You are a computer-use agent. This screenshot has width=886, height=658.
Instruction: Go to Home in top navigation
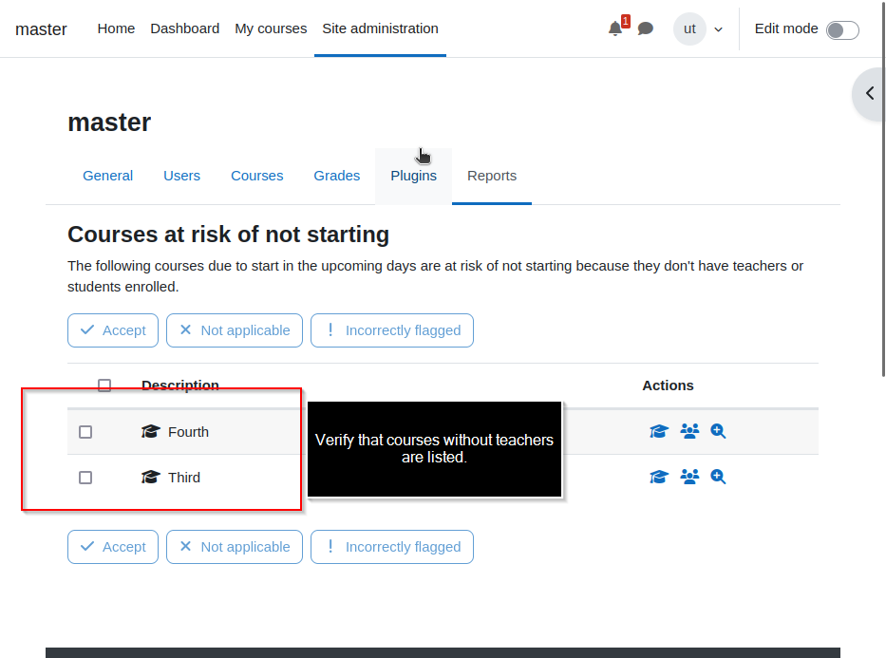tap(116, 28)
